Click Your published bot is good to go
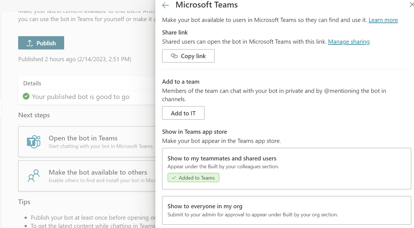 tap(80, 97)
